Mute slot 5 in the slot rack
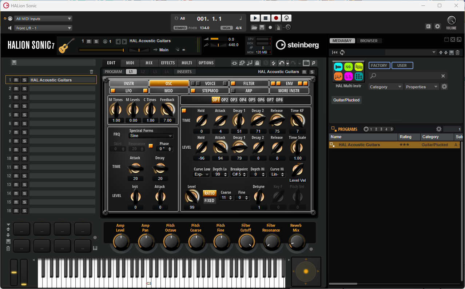 click(x=16, y=115)
